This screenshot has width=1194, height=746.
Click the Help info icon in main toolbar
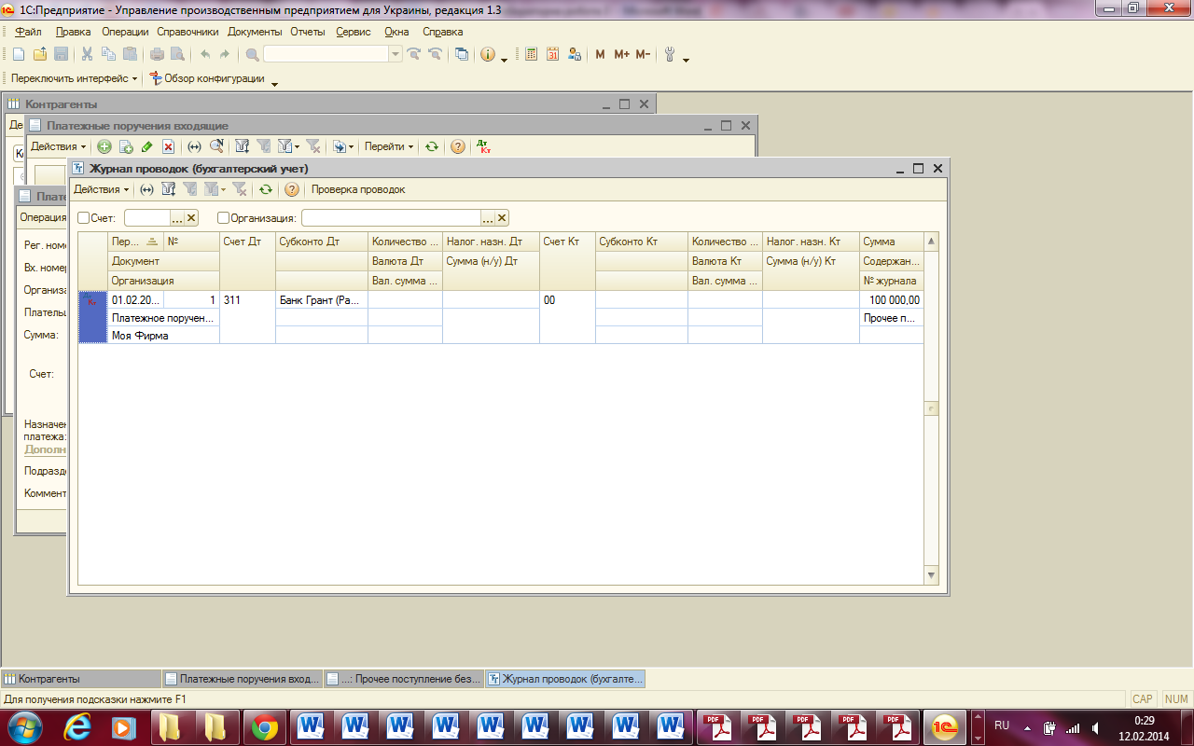click(x=488, y=55)
